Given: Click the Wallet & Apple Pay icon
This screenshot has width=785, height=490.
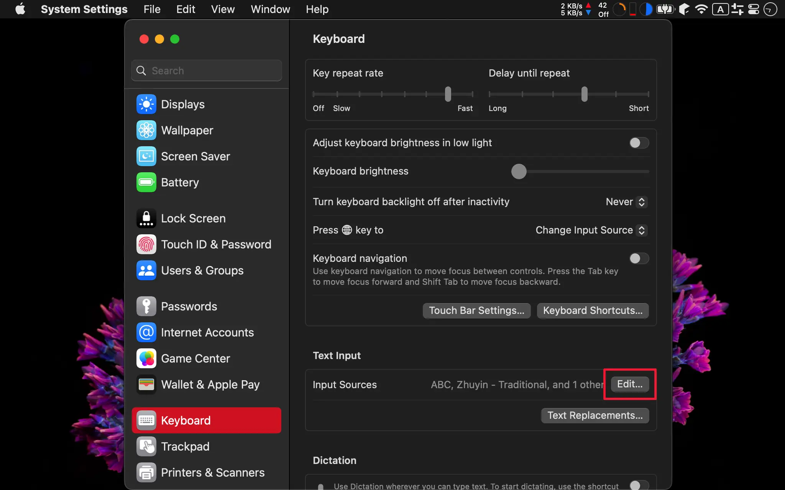Looking at the screenshot, I should [146, 384].
